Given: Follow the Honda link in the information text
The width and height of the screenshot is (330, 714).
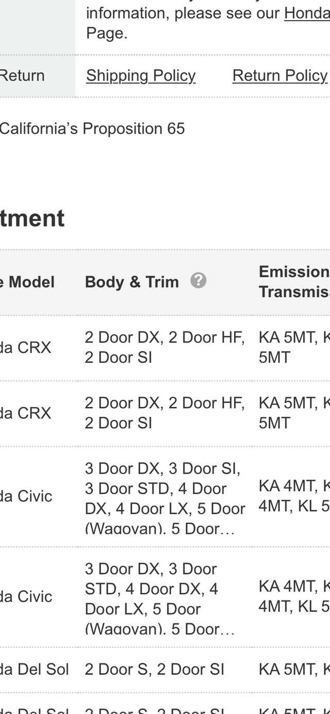Looking at the screenshot, I should pyautogui.click(x=307, y=13).
